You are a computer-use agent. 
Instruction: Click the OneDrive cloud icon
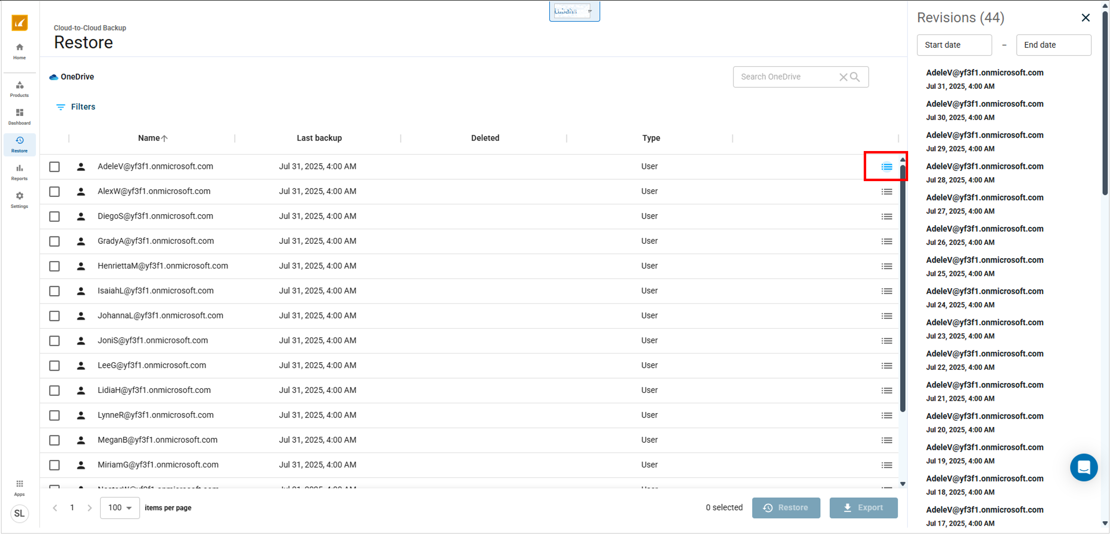click(53, 77)
